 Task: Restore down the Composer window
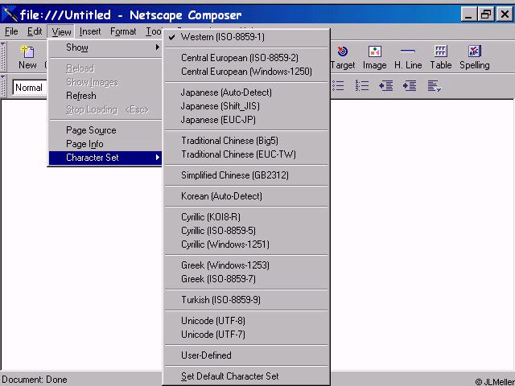486,14
